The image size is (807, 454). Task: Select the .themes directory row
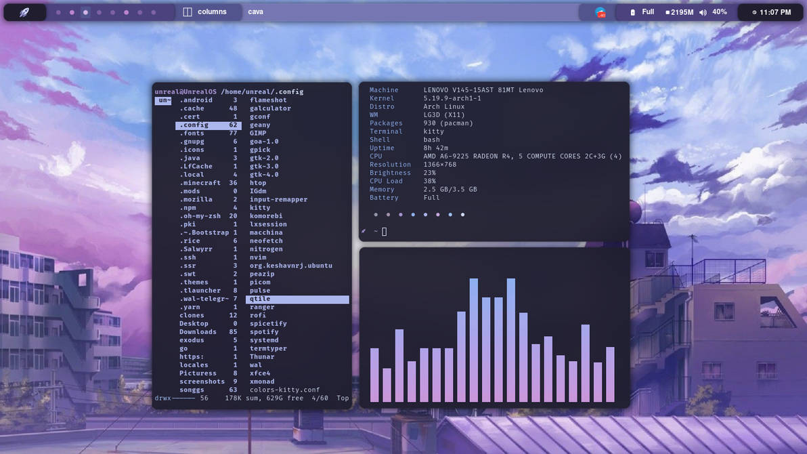209,282
